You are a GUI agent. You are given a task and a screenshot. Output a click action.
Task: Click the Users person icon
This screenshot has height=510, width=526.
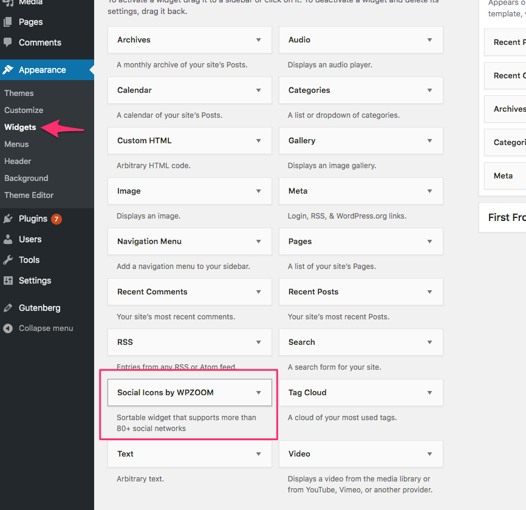(x=8, y=239)
